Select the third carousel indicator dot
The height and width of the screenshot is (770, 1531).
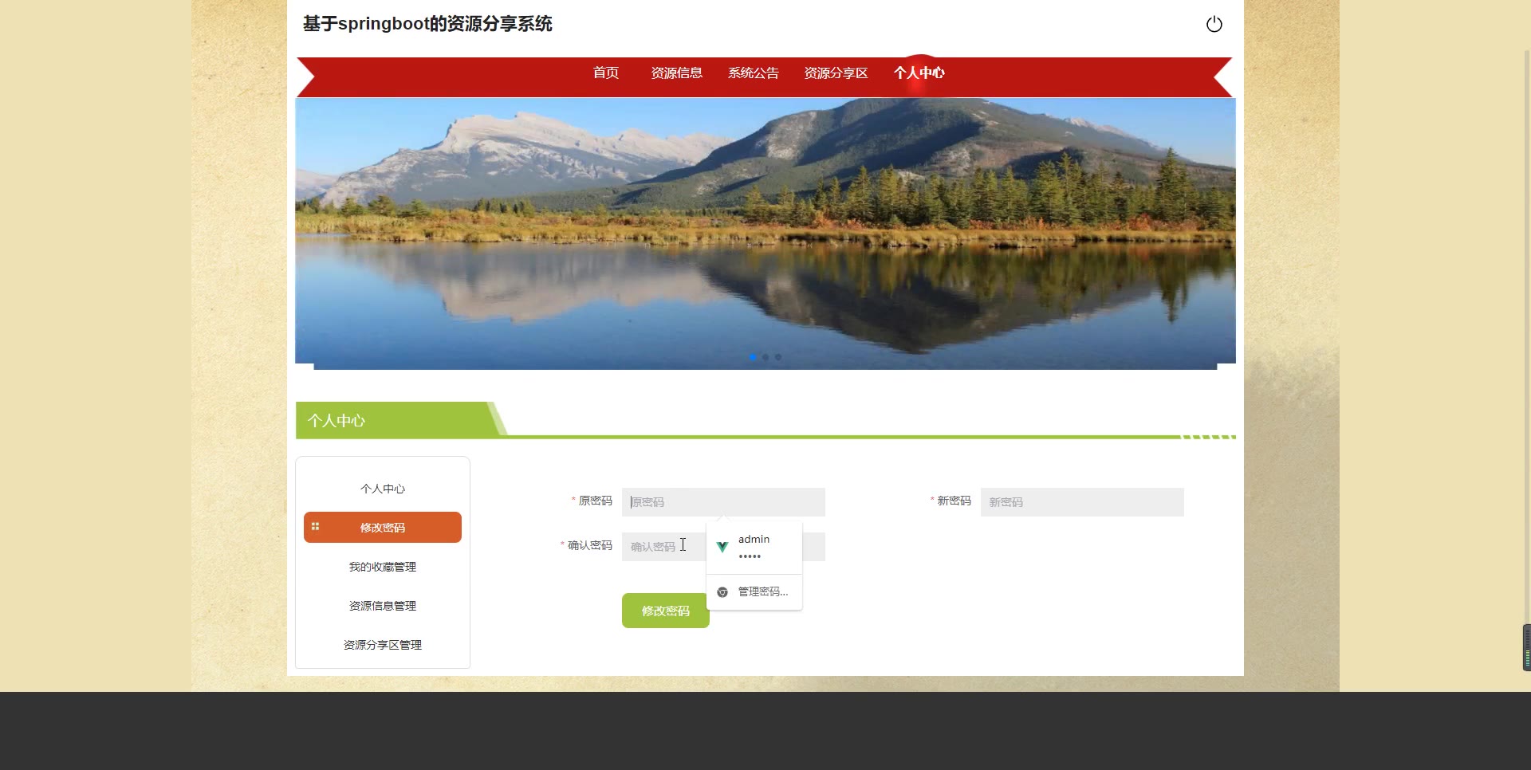point(778,357)
